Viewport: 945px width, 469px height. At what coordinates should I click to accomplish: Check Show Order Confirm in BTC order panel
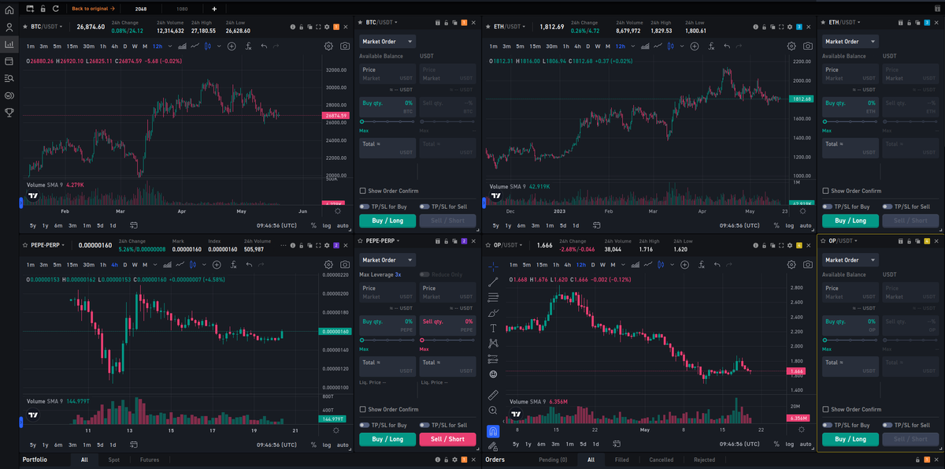pyautogui.click(x=362, y=191)
